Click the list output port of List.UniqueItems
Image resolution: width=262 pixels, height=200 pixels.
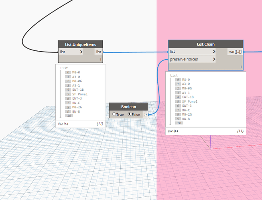coord(99,52)
